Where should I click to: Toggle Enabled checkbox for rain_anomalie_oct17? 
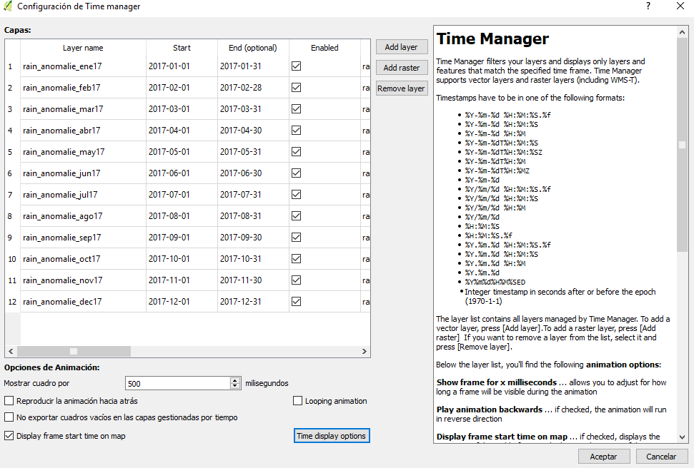[x=297, y=258]
